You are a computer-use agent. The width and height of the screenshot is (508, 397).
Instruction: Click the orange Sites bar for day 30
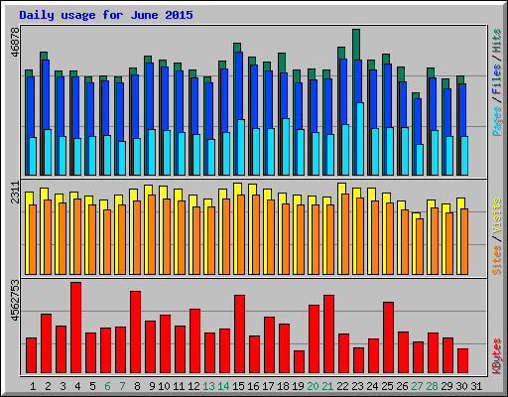point(464,241)
